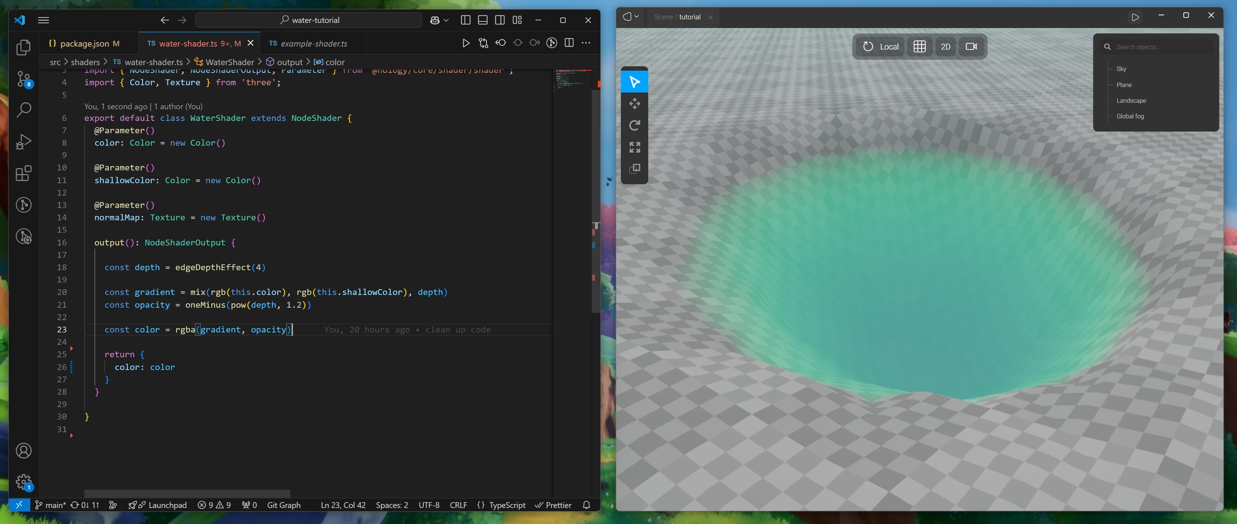This screenshot has height=524, width=1237.
Task: Open the Extensions view icon
Action: click(x=24, y=173)
